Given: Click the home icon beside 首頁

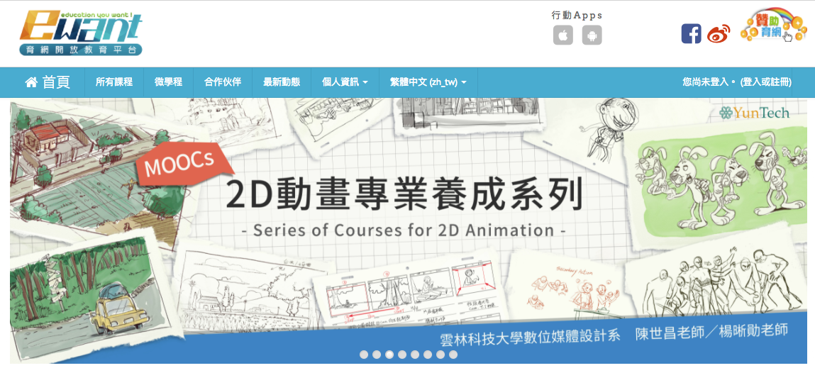Looking at the screenshot, I should (31, 82).
